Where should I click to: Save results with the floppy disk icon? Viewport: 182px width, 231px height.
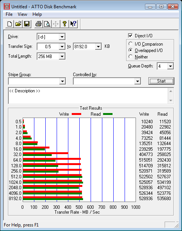(27, 24)
